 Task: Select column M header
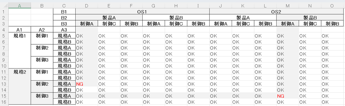click(x=287, y=5)
